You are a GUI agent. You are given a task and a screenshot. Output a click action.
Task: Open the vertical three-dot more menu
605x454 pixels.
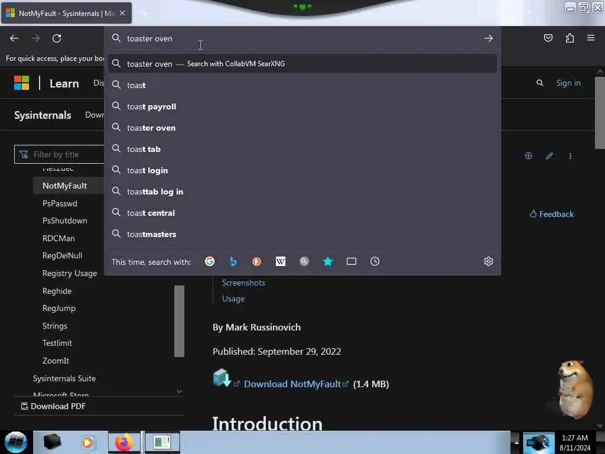click(570, 156)
